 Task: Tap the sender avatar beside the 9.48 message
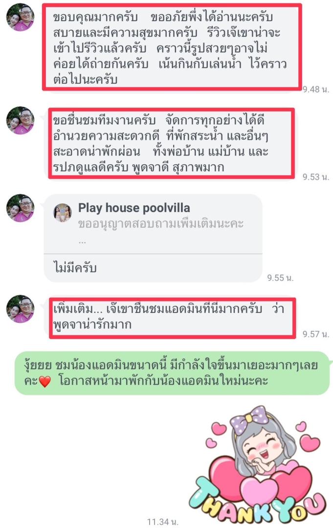point(20,17)
